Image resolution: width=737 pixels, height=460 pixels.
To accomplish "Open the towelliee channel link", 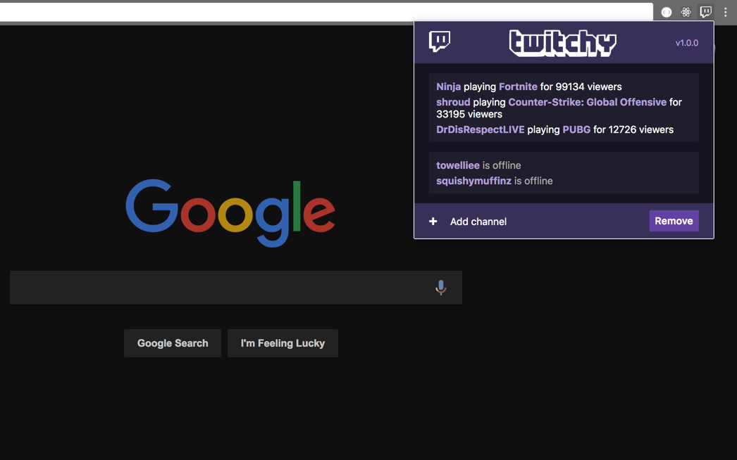I will tap(458, 165).
